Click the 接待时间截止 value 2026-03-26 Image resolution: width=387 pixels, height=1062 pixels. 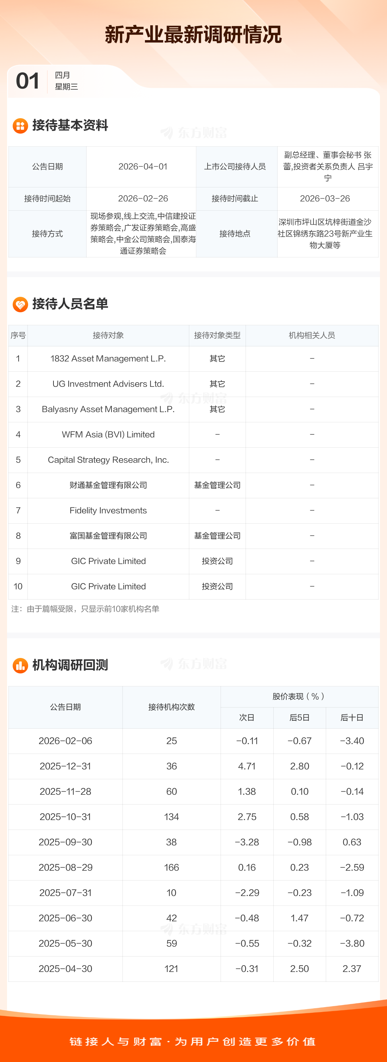coord(325,199)
